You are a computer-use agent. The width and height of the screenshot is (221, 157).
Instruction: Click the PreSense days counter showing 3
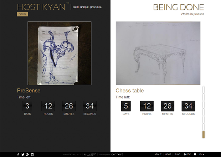[x=27, y=106]
